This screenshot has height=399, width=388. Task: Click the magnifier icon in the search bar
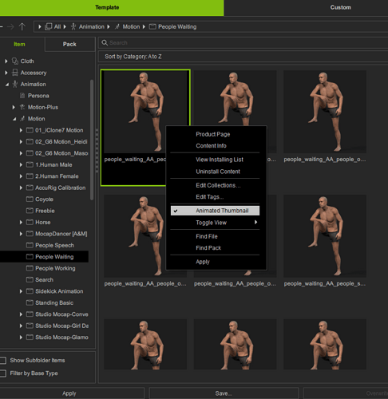tap(105, 42)
